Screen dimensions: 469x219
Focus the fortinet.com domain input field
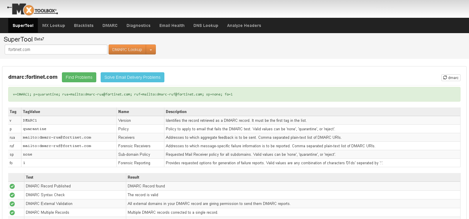click(x=56, y=49)
